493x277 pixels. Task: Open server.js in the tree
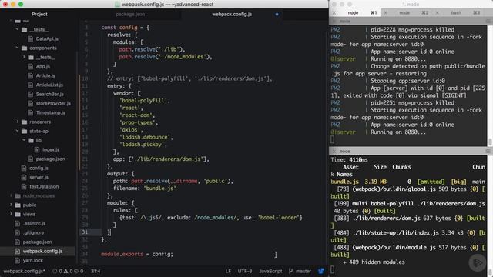click(39, 177)
